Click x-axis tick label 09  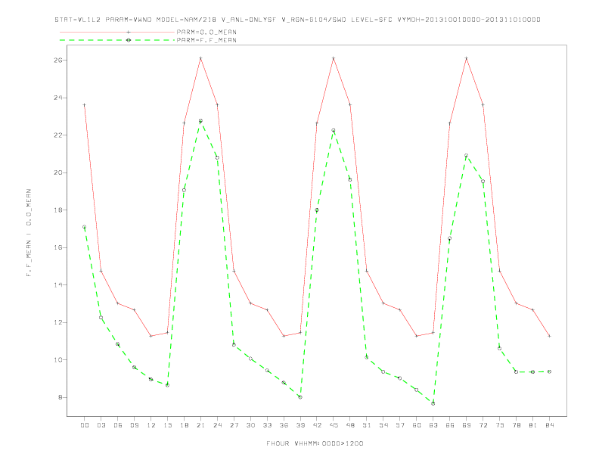[134, 425]
